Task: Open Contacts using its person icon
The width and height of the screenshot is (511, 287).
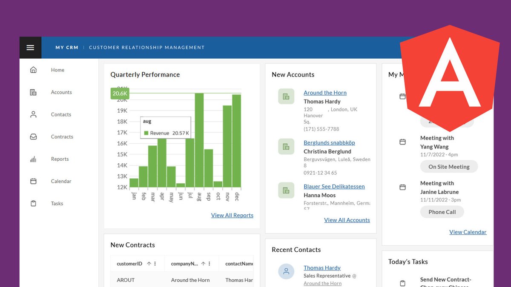Action: coord(33,114)
